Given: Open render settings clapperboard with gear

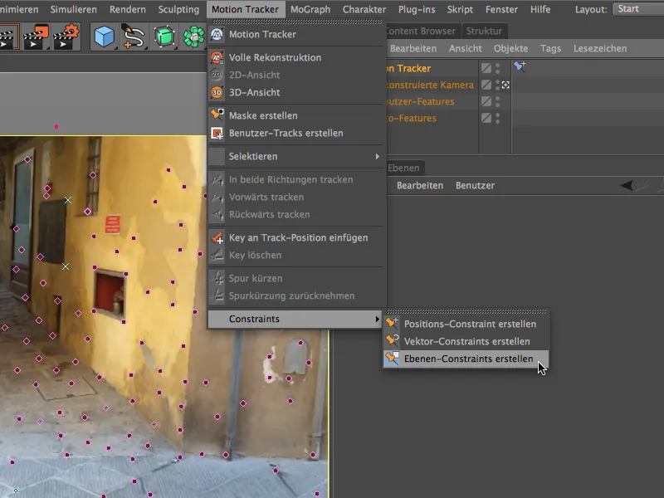Looking at the screenshot, I should coord(65,38).
